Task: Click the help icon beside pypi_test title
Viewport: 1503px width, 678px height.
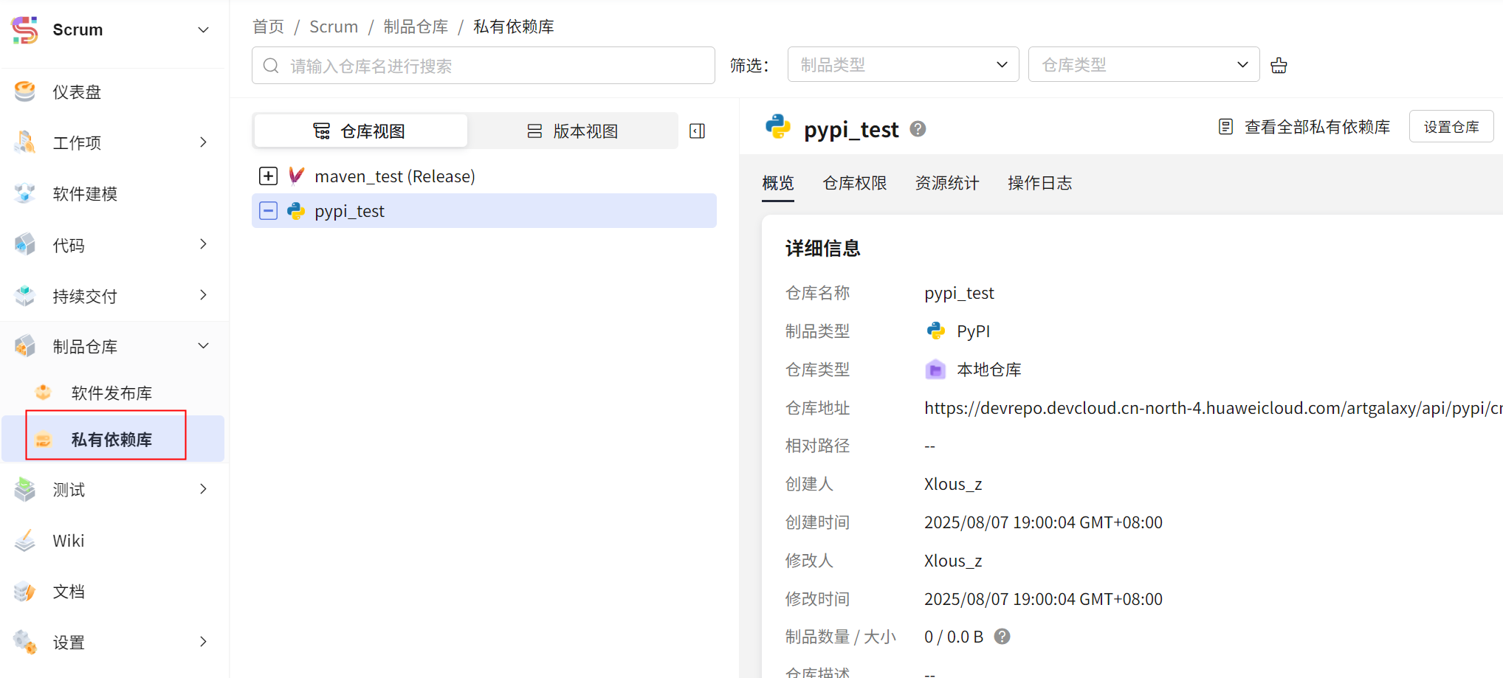Action: (918, 129)
